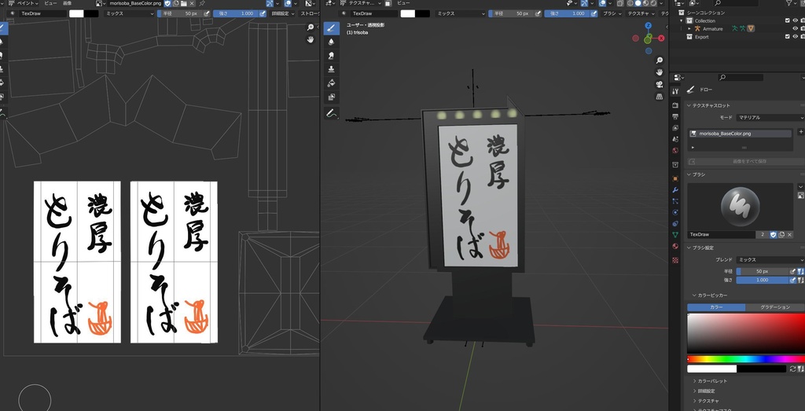This screenshot has width=805, height=411.
Task: Open the Object data properties tab
Action: pyautogui.click(x=675, y=234)
